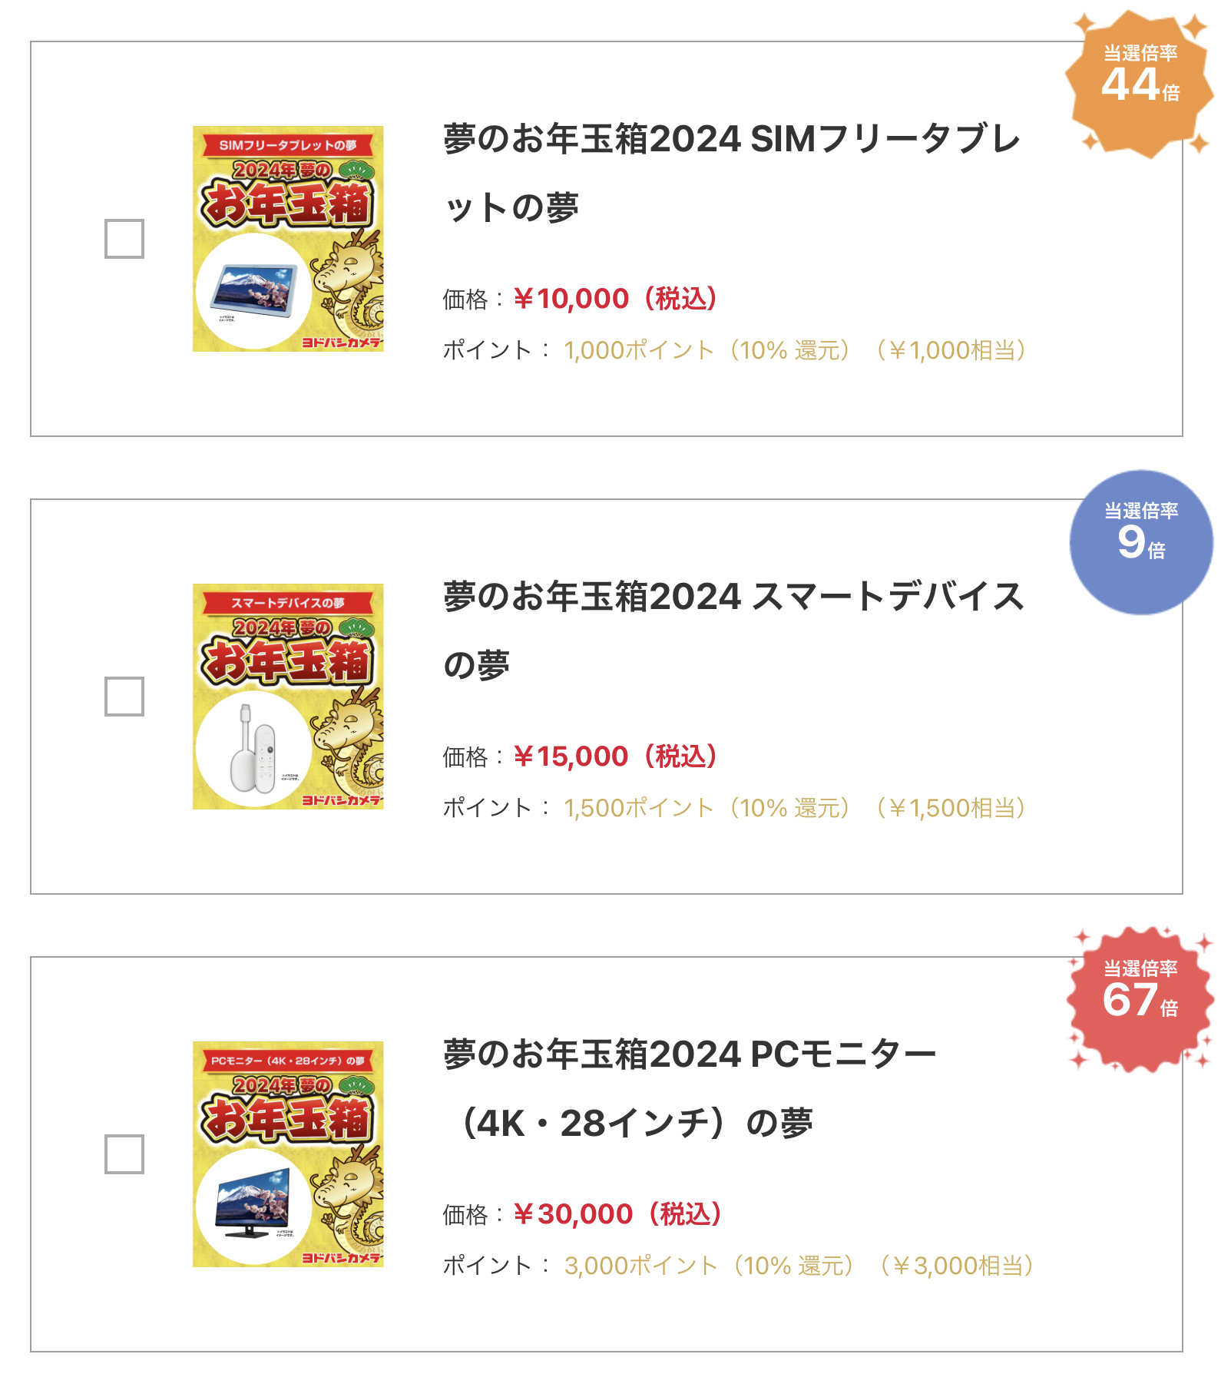Screen dimensions: 1231x1397
Task: Click the 1,000ポイント(10%還元) text
Action: point(707,350)
